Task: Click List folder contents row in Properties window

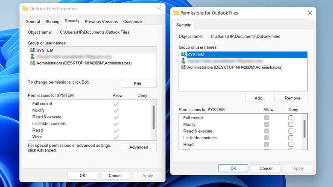Action: point(90,124)
